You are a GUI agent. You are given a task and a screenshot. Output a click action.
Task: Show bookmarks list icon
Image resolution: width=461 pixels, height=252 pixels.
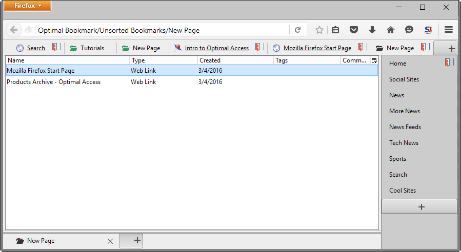335,30
